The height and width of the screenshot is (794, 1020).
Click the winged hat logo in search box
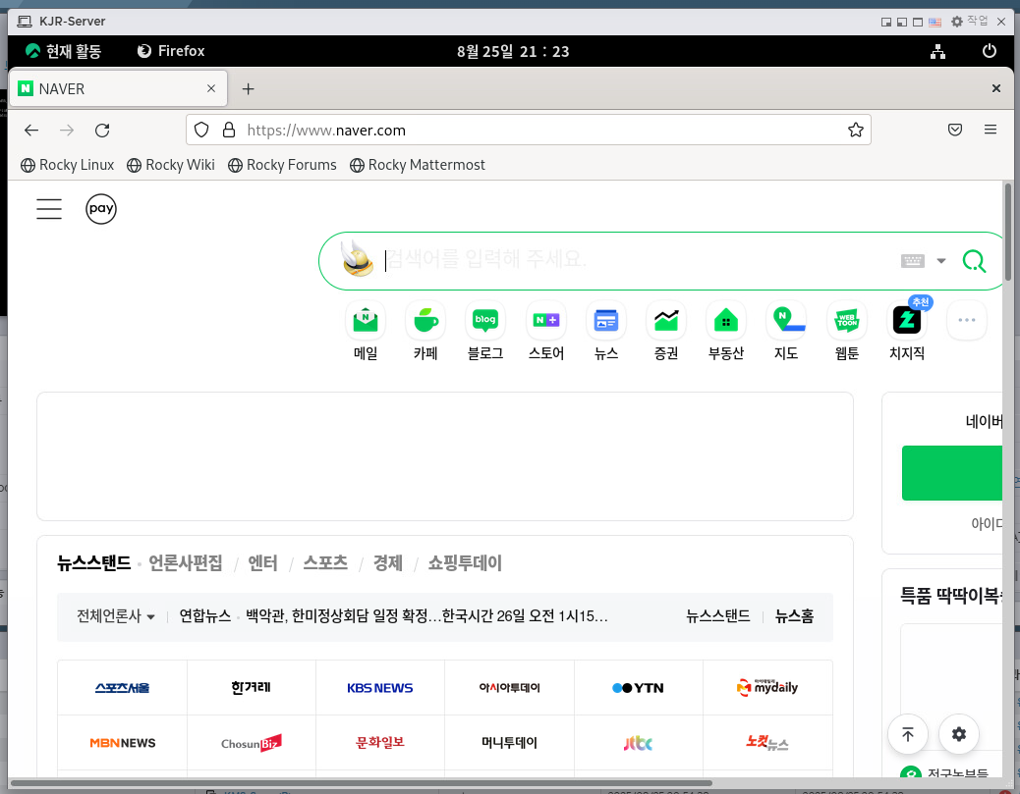coord(357,258)
